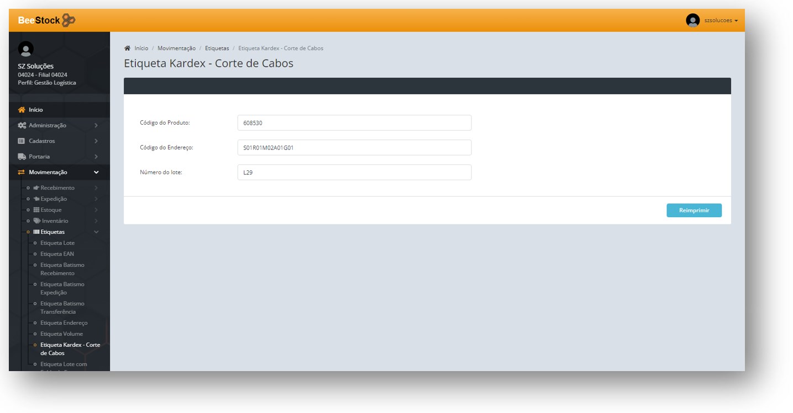The height and width of the screenshot is (413, 793).
Task: Collapse the Etiquetas submenu chevron
Action: coord(96,232)
